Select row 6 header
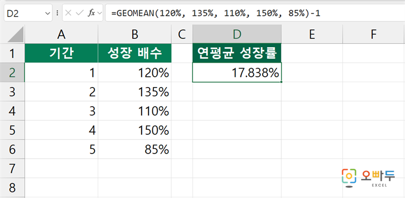Screen dimensions: 405x198 (x=12, y=149)
